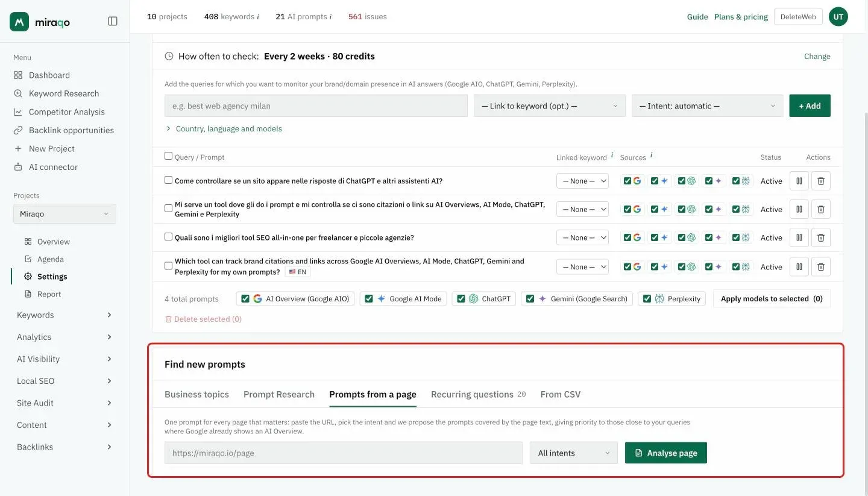
Task: Open the 'Link to keyword (opt.)' dropdown
Action: [550, 105]
